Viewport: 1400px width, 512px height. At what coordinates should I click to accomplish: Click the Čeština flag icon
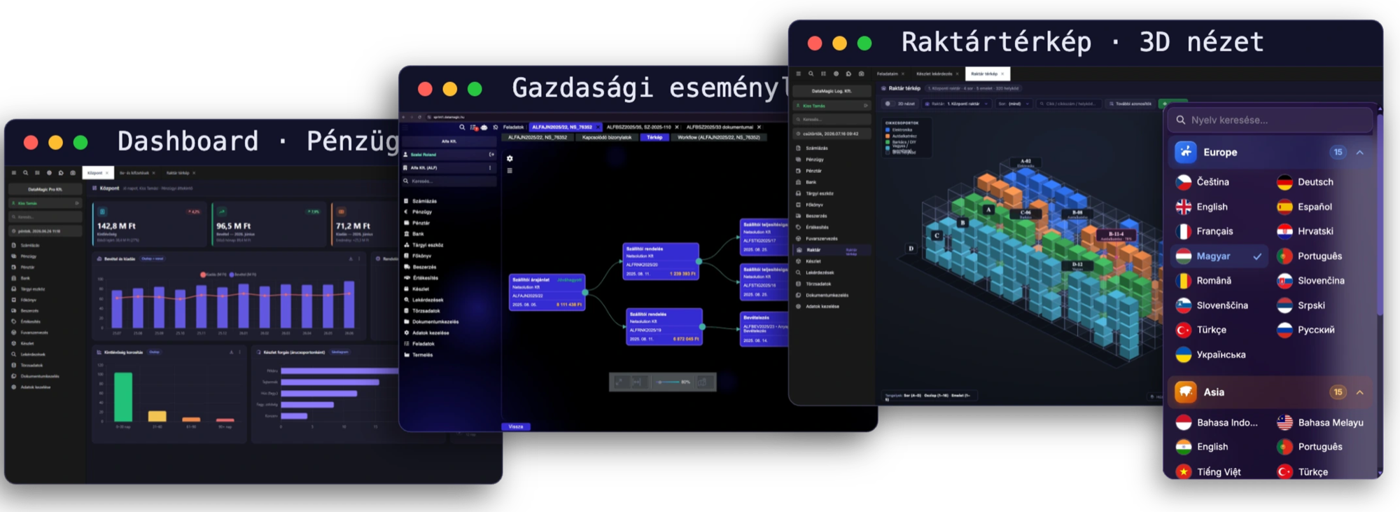coord(1184,182)
